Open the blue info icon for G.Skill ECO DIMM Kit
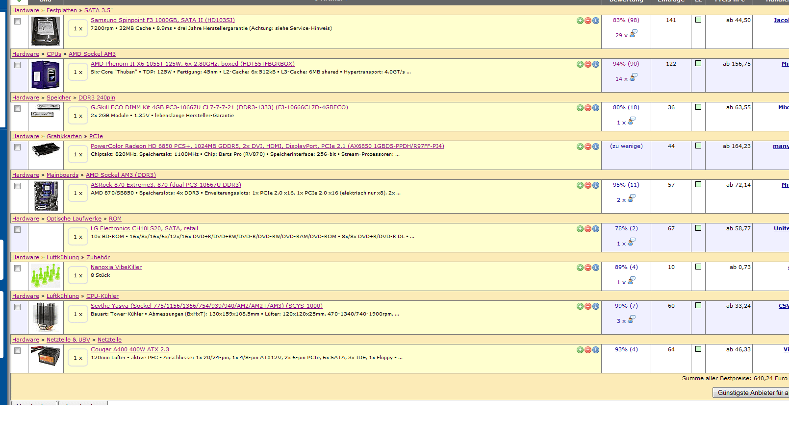 [x=596, y=108]
